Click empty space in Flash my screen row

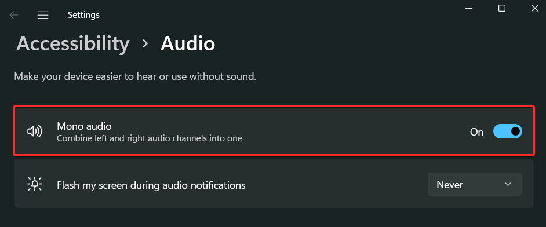click(x=334, y=184)
